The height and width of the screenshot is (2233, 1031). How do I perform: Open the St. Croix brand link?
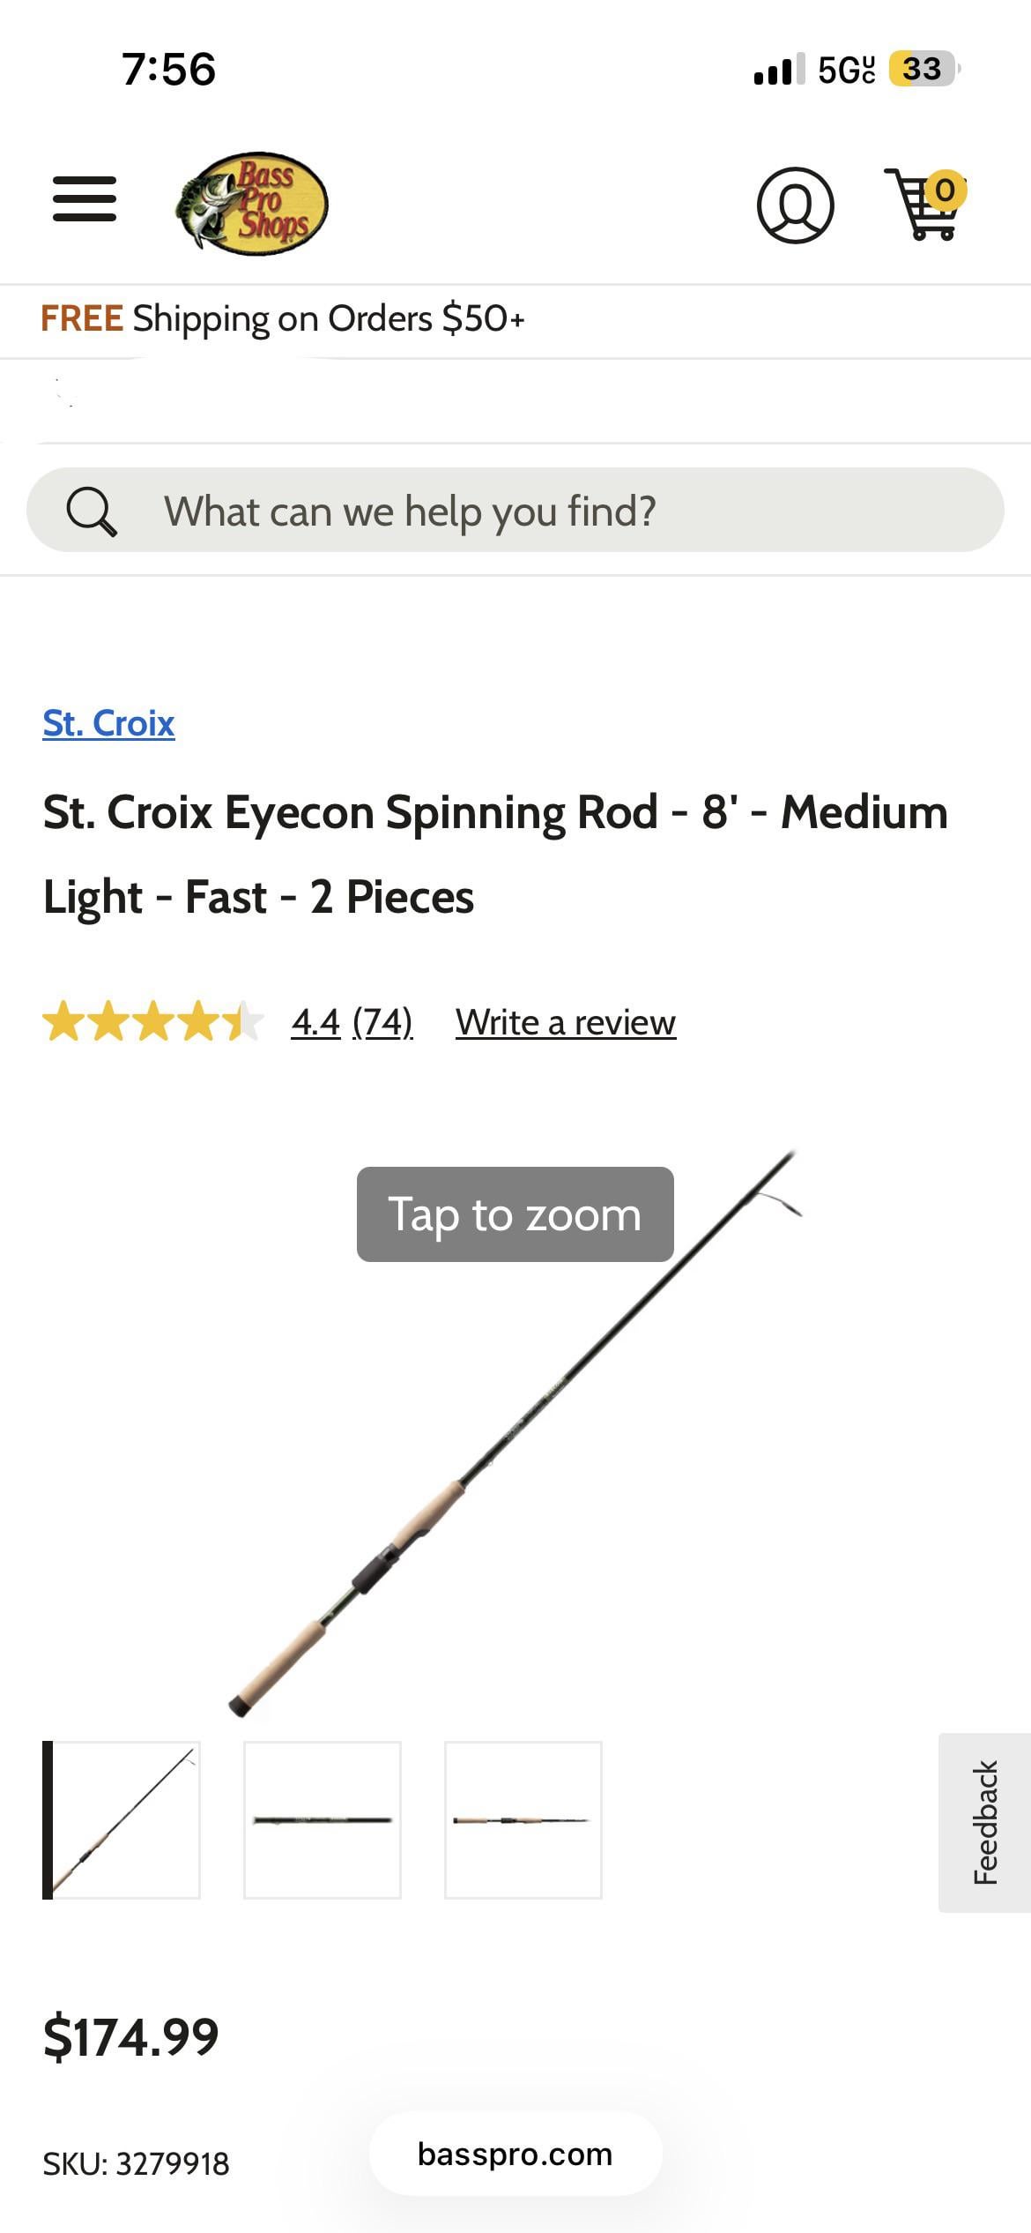(x=108, y=723)
